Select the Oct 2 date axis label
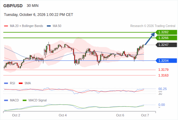The height and width of the screenshot is (120, 178). click(x=16, y=115)
